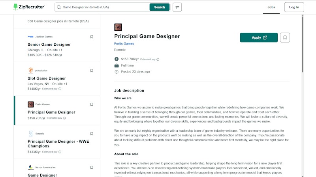Open Principal Game Designer - WWE Champions listing

coord(58,143)
